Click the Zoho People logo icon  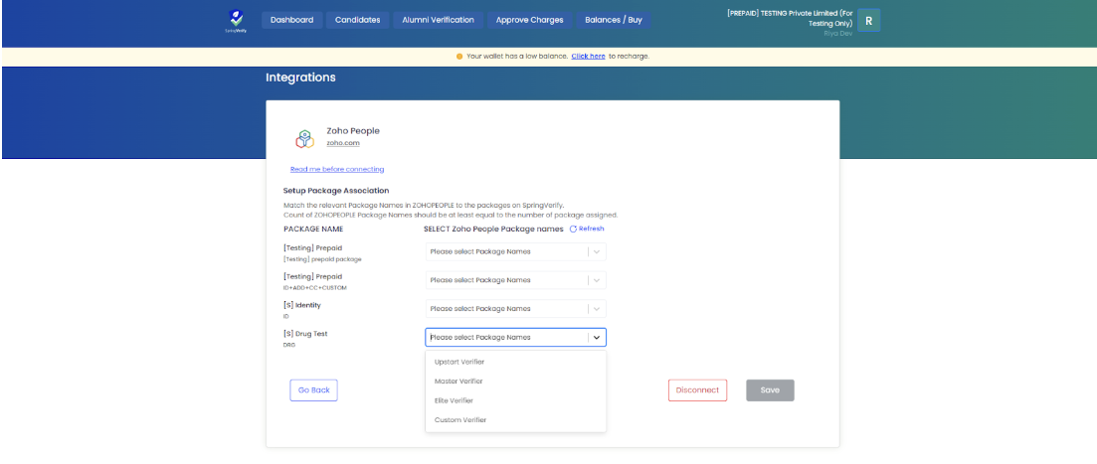click(304, 139)
